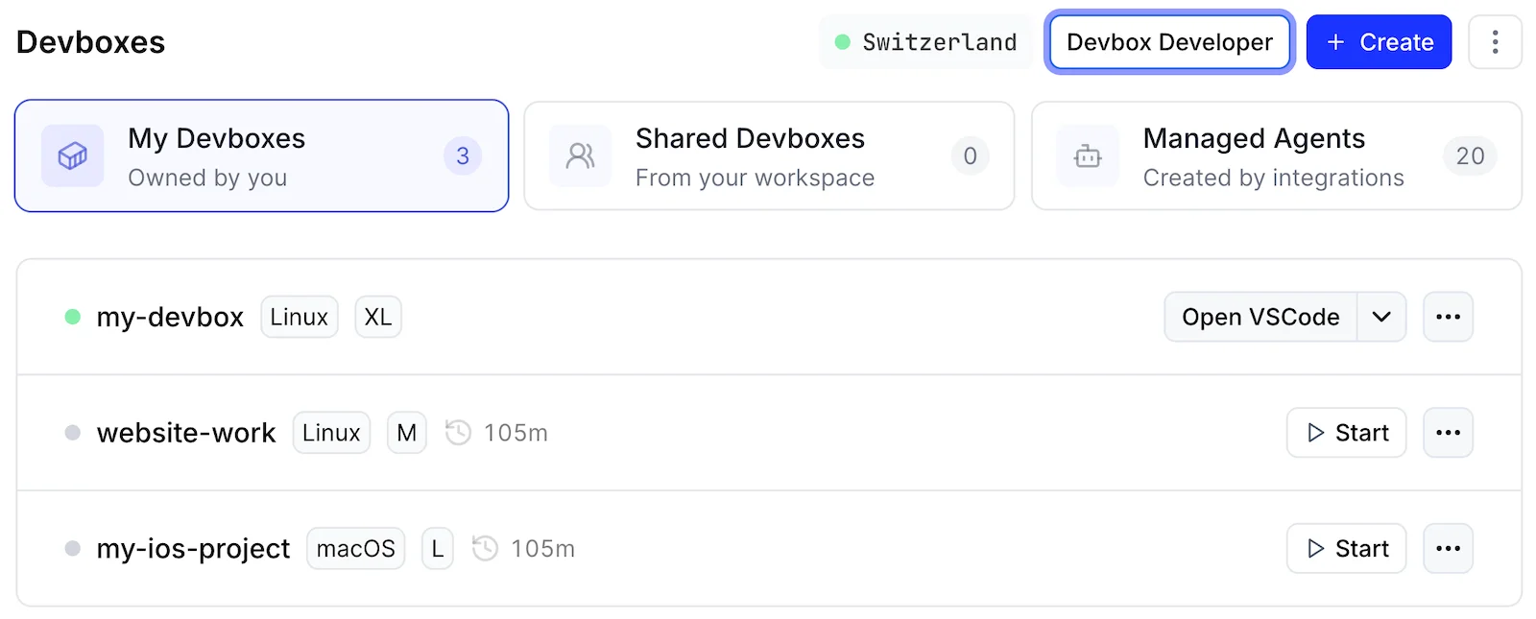The height and width of the screenshot is (619, 1536).
Task: Click the Devbox Developer button
Action: [1169, 42]
